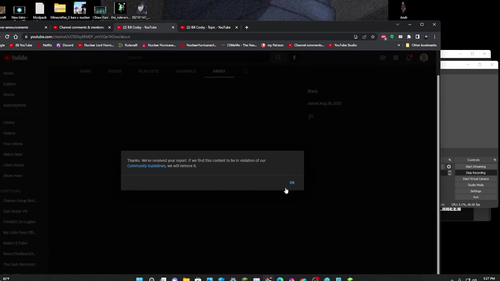
Task: Pop out the OBS Controls dock
Action: (495, 160)
